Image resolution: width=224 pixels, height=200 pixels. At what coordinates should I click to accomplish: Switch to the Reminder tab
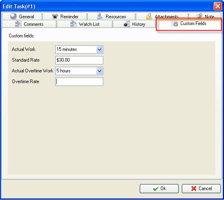65,16
